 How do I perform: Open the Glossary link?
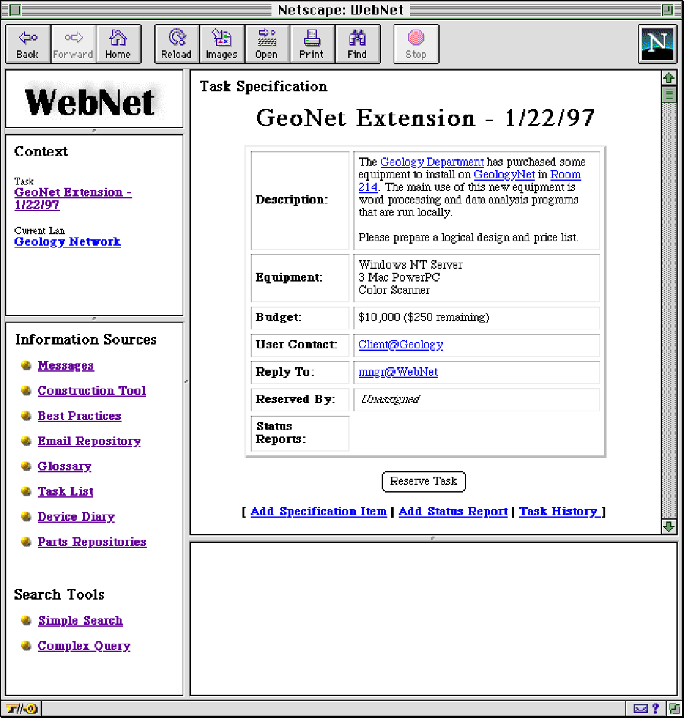coord(64,466)
